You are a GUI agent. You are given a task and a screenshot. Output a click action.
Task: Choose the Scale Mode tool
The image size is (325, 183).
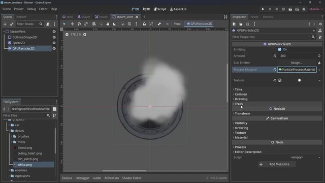(86, 24)
